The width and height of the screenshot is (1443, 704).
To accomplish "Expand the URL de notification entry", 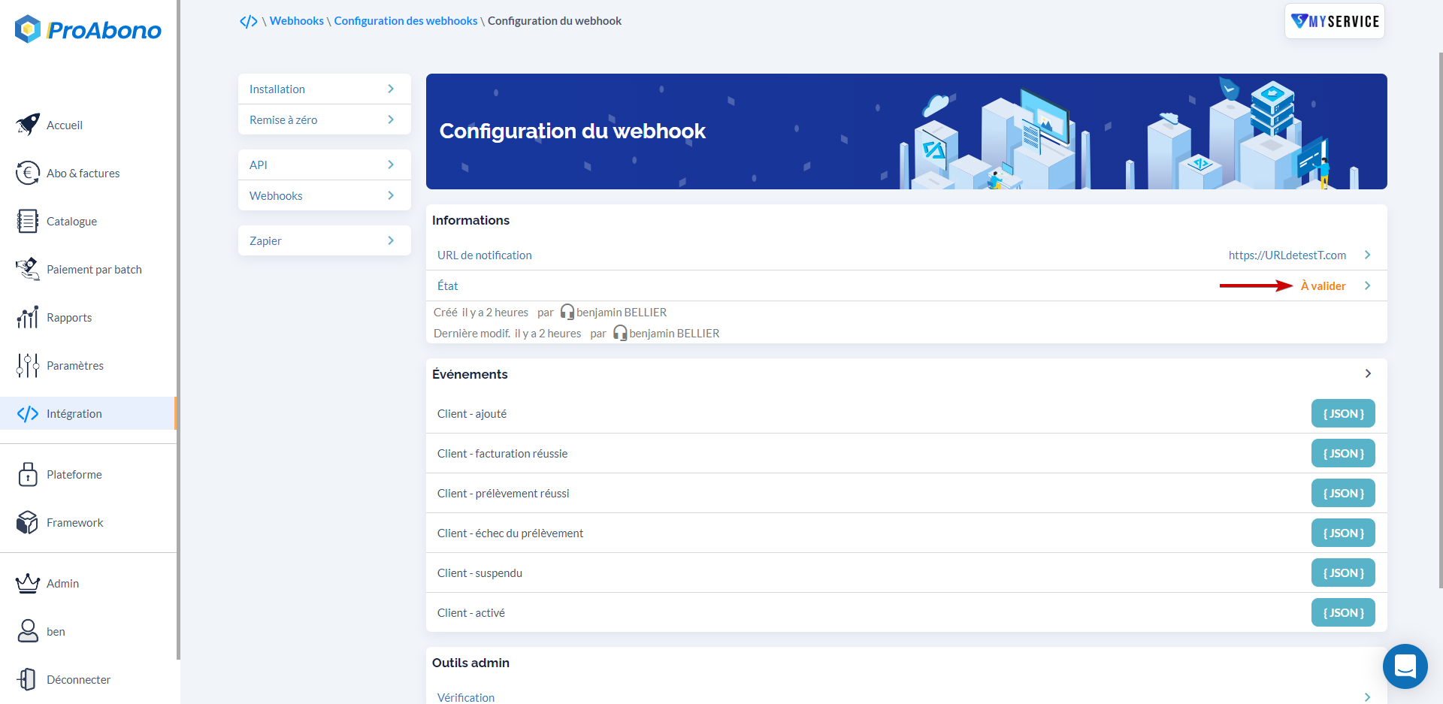I will 1367,255.
